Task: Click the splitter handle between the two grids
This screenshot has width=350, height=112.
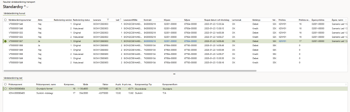Action: coord(175,74)
